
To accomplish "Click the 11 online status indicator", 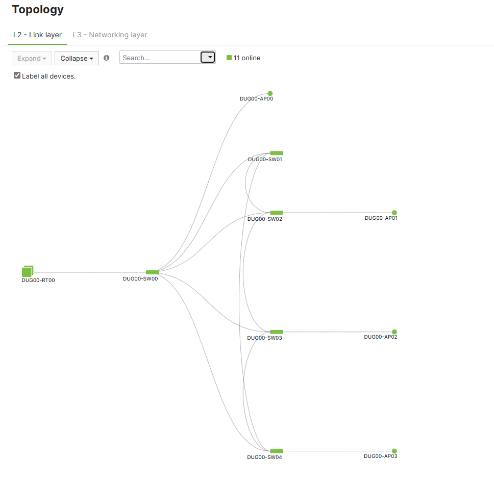I will coord(244,58).
